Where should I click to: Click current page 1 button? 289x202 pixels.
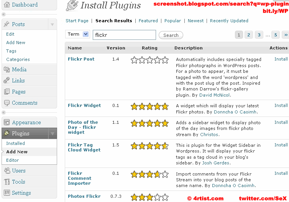(x=239, y=35)
